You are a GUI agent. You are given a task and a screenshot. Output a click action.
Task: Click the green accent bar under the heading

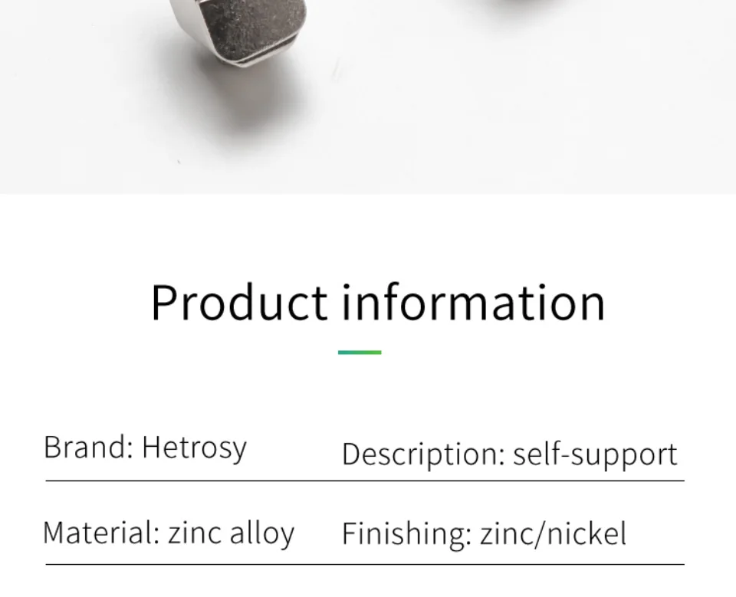click(x=360, y=352)
